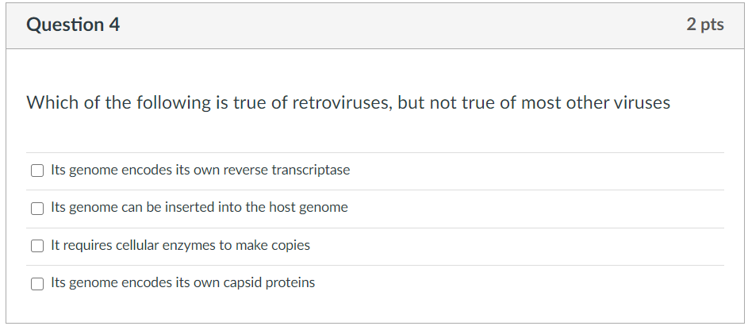Click the 'Question 4' heading
748x326 pixels.
click(x=73, y=25)
